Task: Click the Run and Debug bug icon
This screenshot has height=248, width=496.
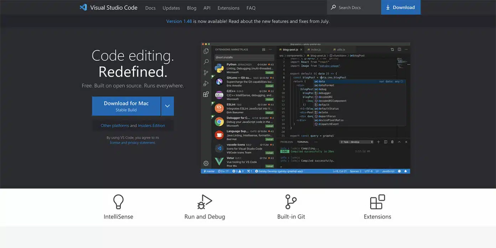Action: point(205,202)
